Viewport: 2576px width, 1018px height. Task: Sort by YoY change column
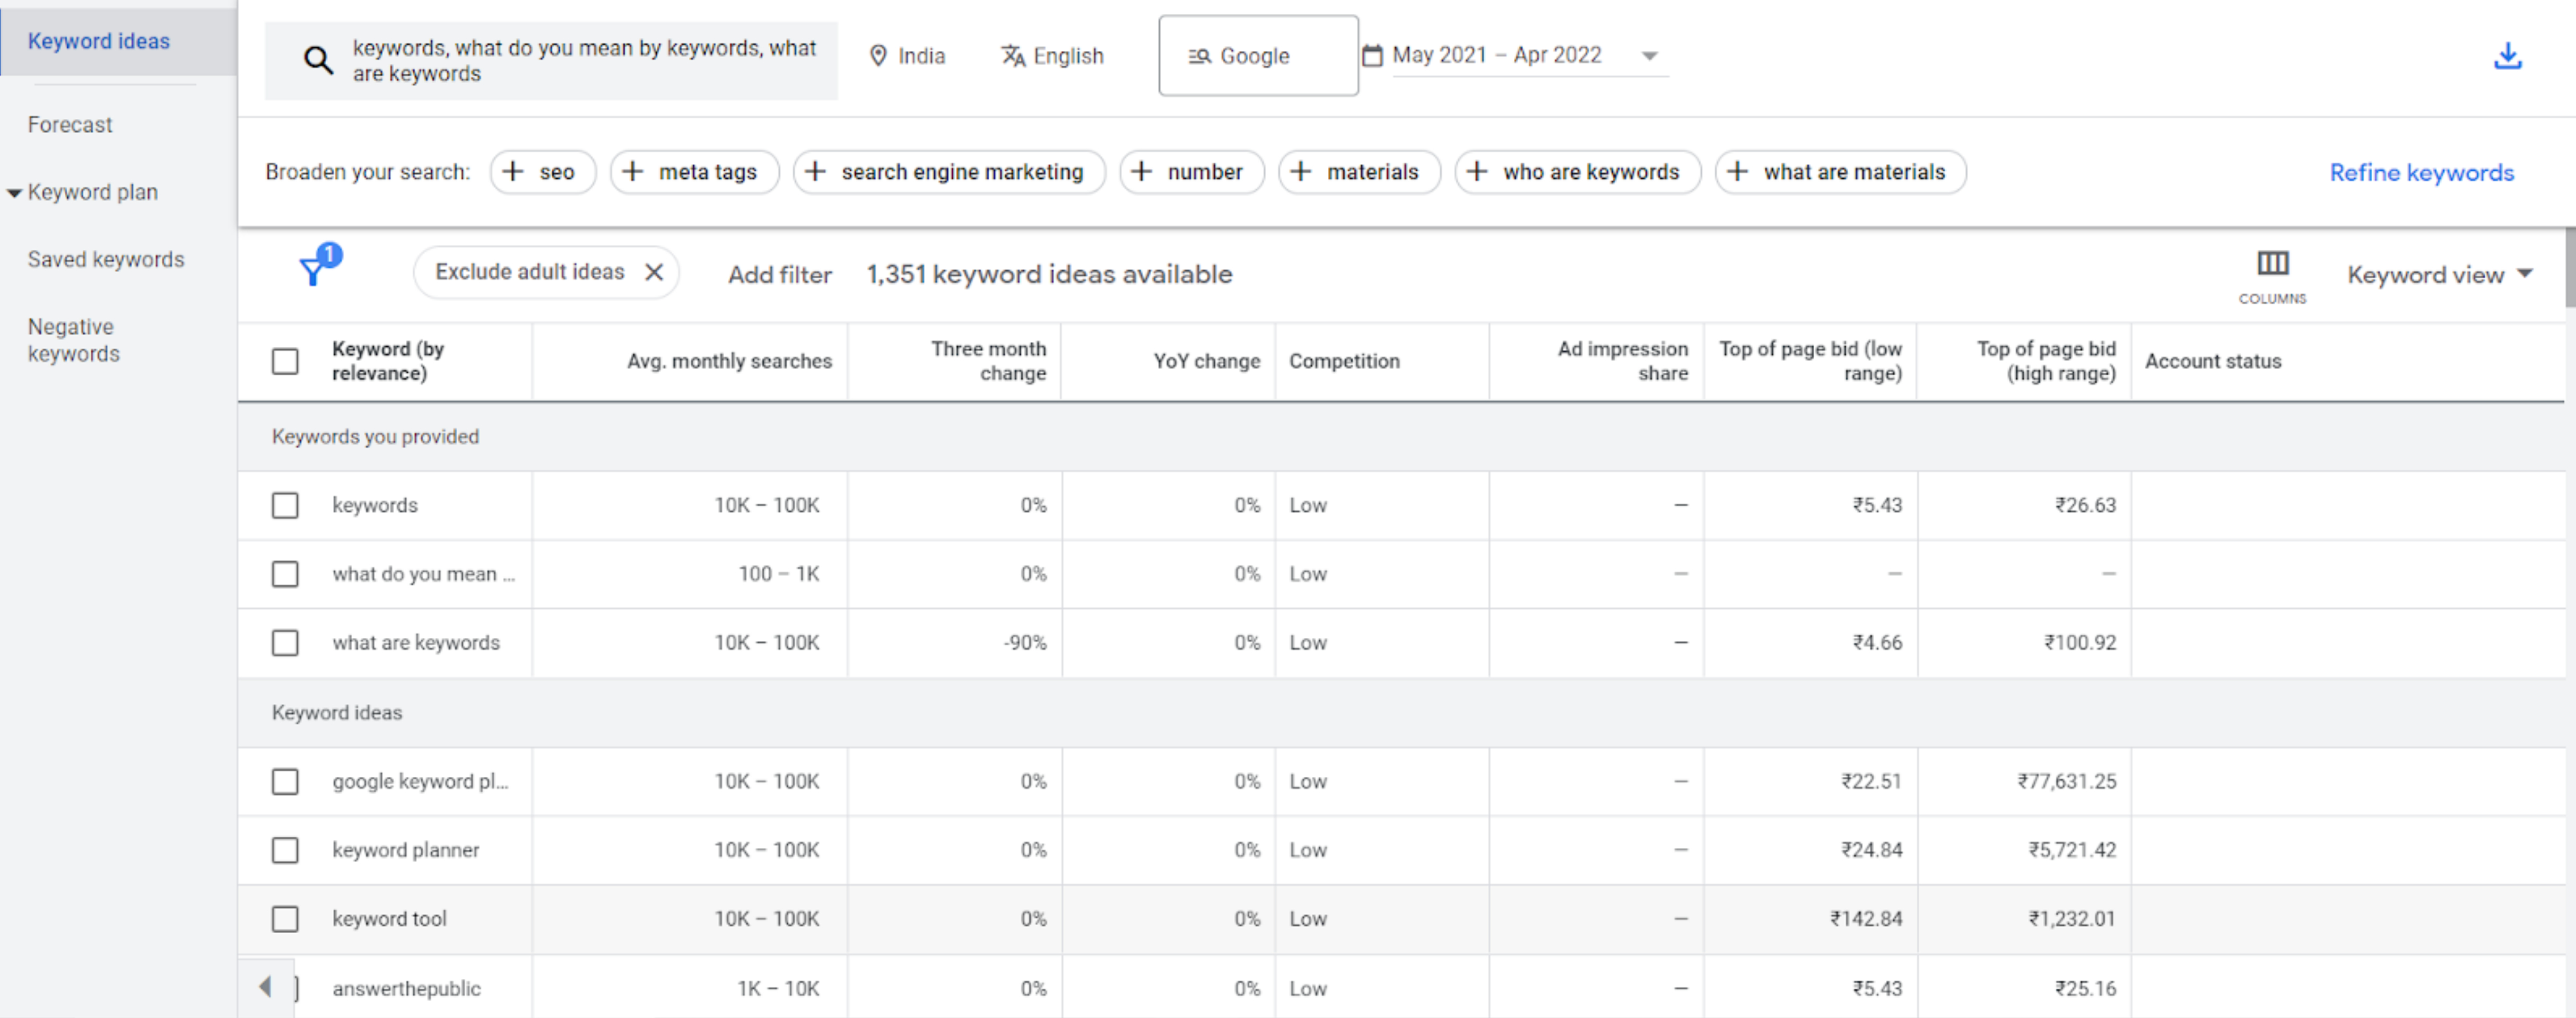1206,361
